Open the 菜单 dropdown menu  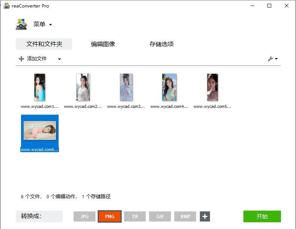tap(42, 24)
